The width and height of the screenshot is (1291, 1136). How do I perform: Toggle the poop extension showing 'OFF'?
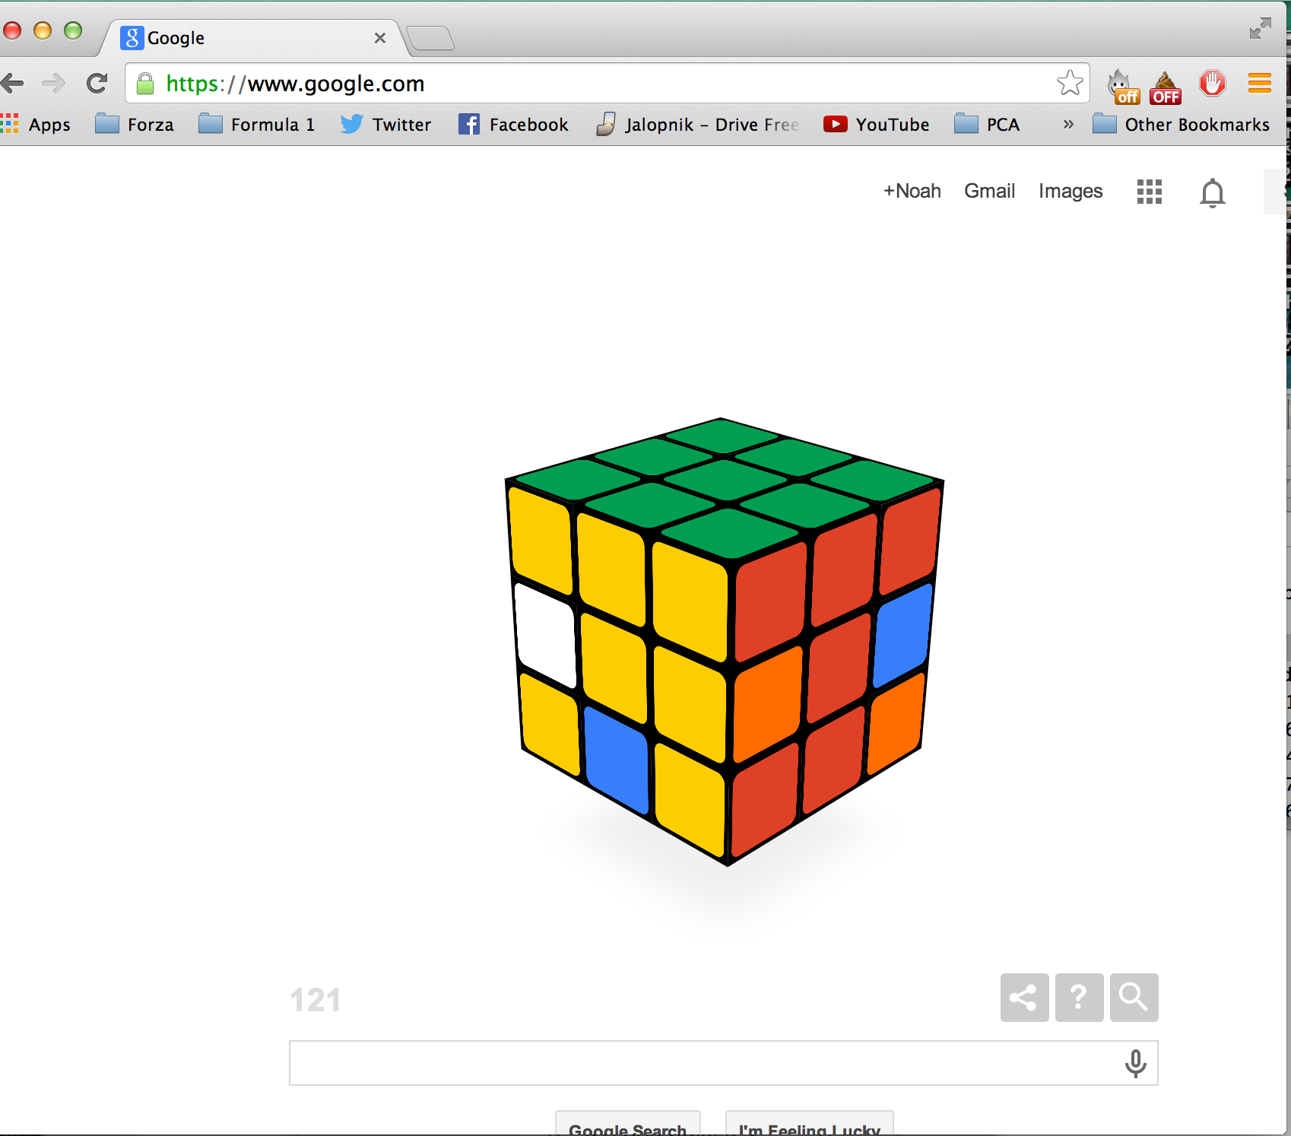click(x=1166, y=87)
